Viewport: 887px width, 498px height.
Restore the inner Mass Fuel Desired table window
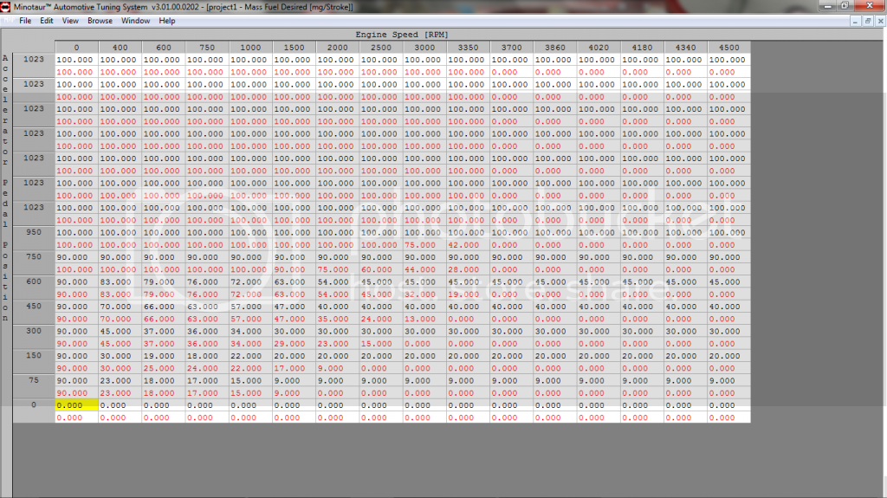(x=868, y=21)
